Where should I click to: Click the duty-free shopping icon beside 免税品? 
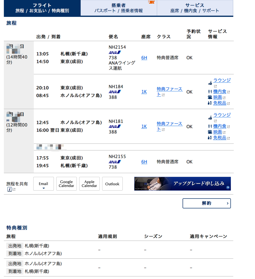pos(210,103)
